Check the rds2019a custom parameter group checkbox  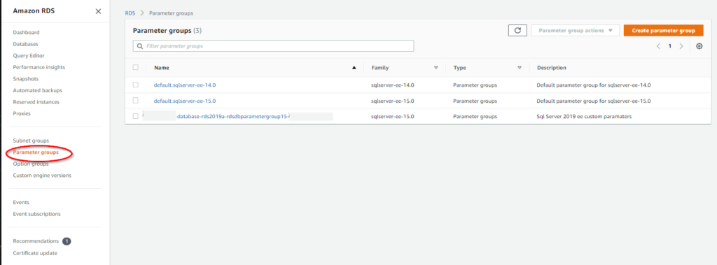tap(135, 116)
